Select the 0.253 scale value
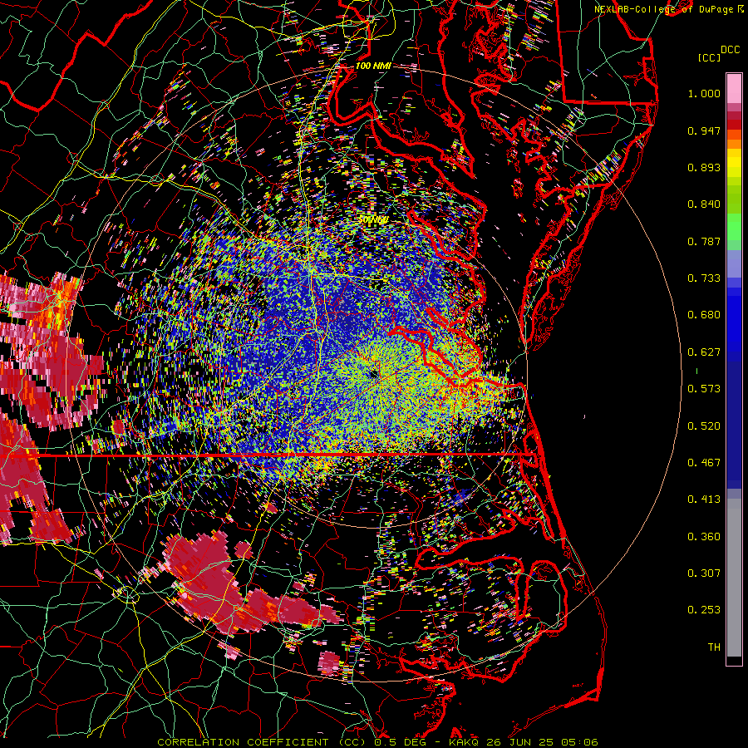 point(704,610)
